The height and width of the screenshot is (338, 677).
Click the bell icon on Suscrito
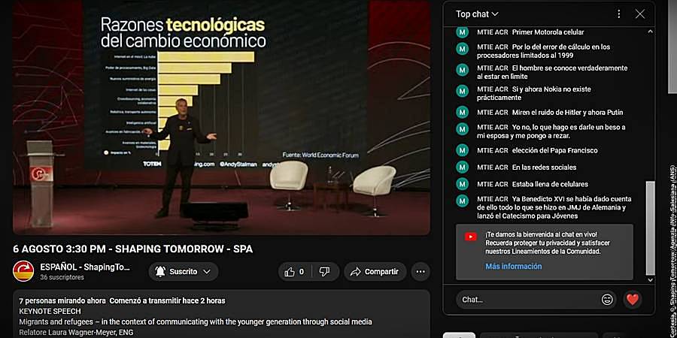click(160, 272)
